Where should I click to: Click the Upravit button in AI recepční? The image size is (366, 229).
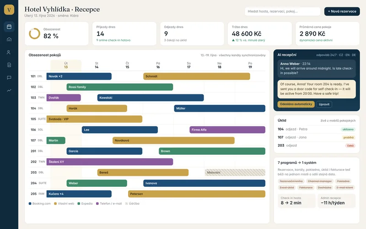(x=324, y=104)
